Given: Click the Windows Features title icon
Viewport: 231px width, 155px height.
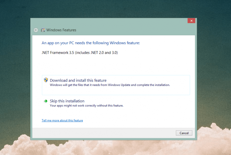Looking at the screenshot, I should [43, 30].
